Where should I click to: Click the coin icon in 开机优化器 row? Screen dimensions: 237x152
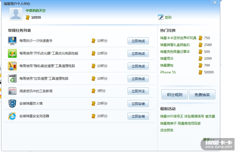click(x=94, y=53)
